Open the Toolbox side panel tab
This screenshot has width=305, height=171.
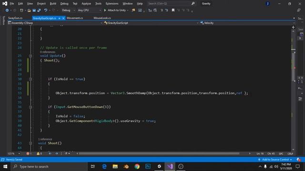click(x=3, y=20)
